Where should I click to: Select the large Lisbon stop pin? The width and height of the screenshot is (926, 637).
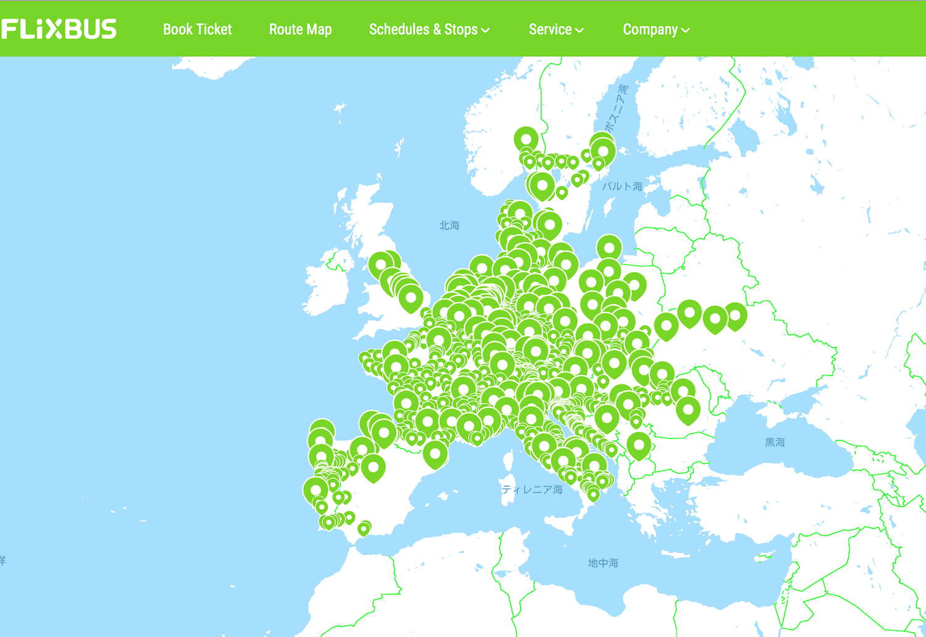click(315, 492)
